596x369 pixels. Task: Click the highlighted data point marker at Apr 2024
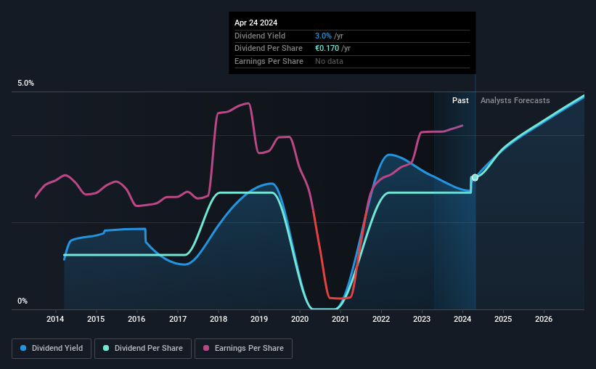(x=475, y=177)
